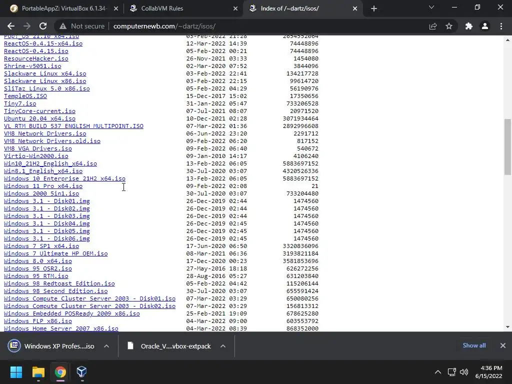The width and height of the screenshot is (512, 384).
Task: Open Chrome's three-dot menu
Action: (501, 26)
